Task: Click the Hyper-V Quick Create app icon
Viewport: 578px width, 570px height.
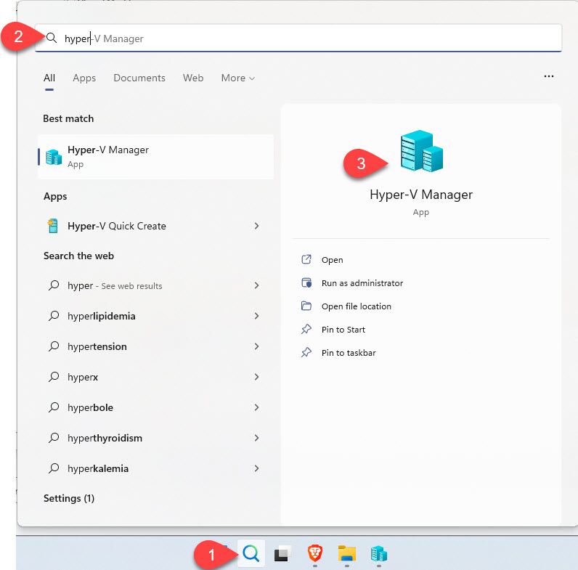Action: coord(53,226)
